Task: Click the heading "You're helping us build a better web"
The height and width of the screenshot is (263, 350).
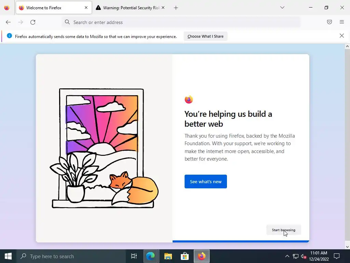Action: tap(228, 119)
